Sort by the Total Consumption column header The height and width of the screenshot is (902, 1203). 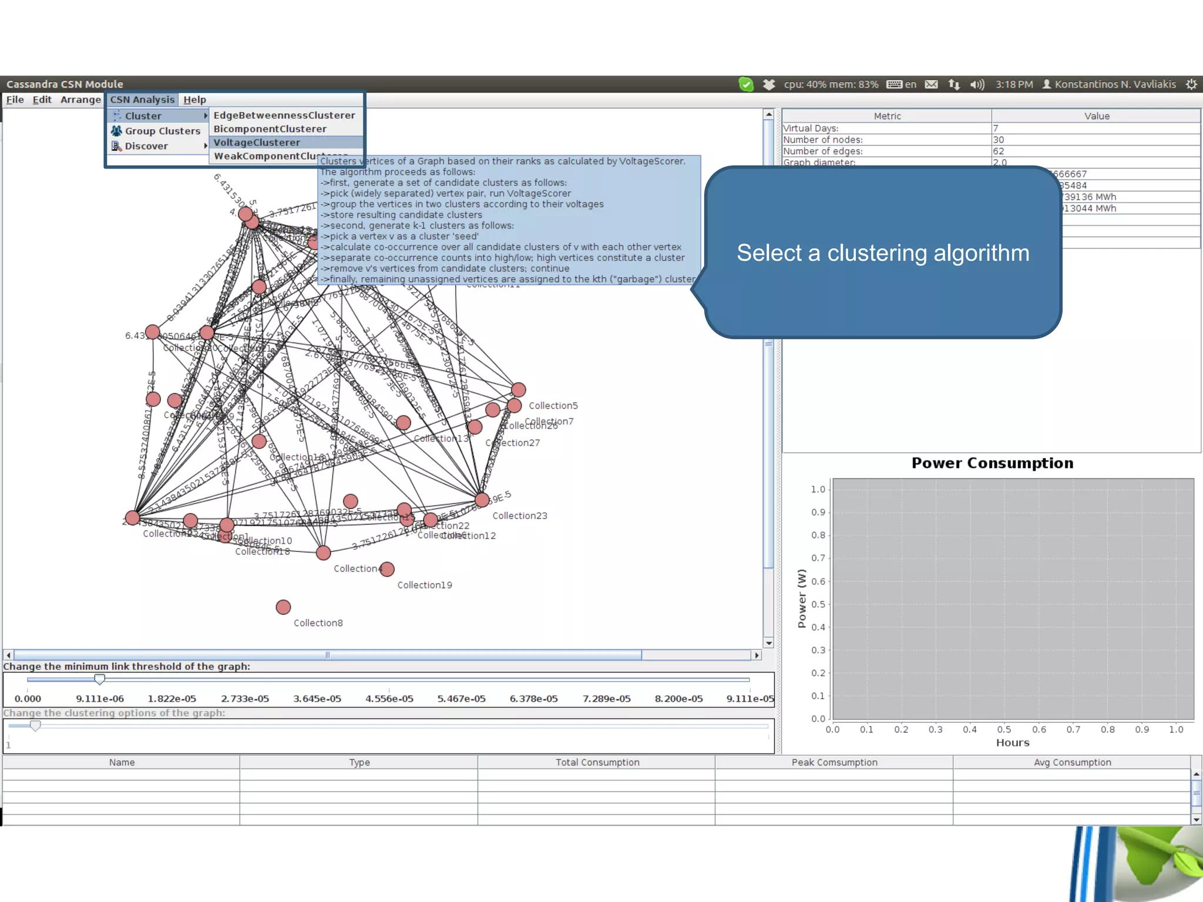tap(597, 762)
